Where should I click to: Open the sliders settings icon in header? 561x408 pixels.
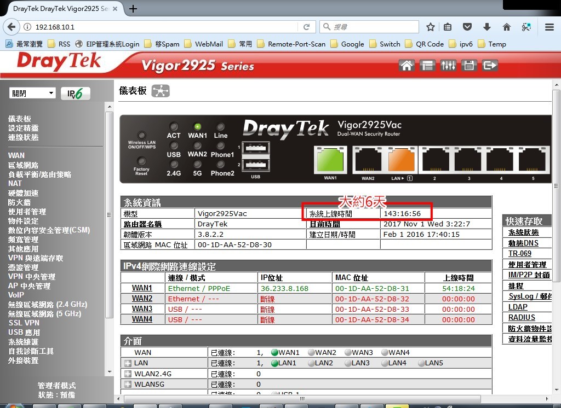[x=448, y=66]
